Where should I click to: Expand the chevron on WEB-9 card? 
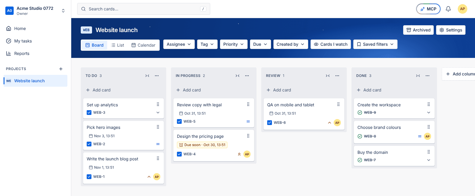429,113
